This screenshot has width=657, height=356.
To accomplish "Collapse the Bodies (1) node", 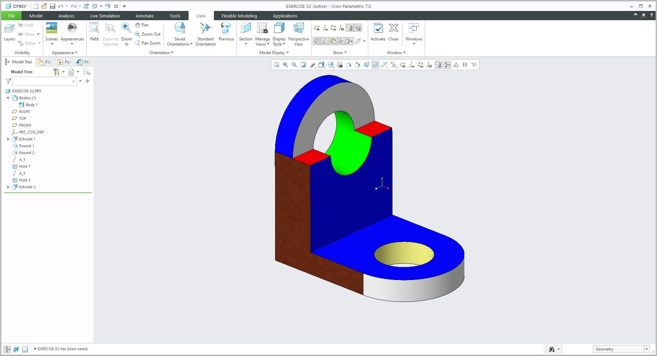I will coord(8,98).
